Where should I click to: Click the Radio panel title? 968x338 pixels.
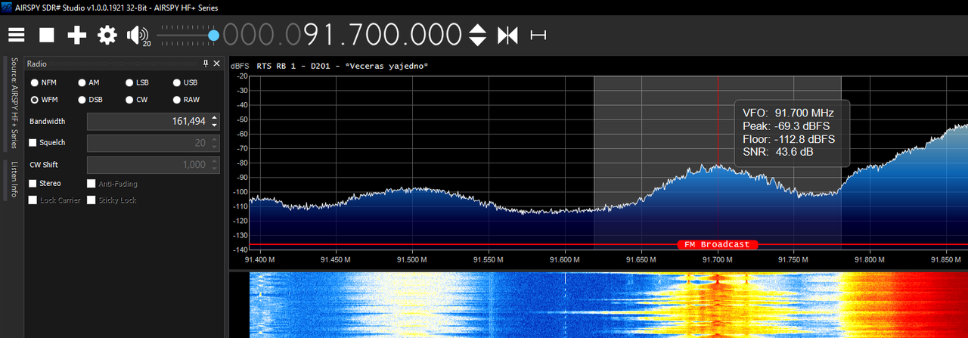tap(38, 64)
